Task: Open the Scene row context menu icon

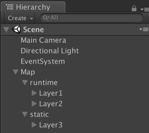Action: coord(144,29)
